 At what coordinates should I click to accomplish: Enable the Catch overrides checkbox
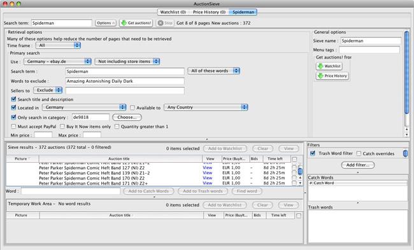coord(359,153)
